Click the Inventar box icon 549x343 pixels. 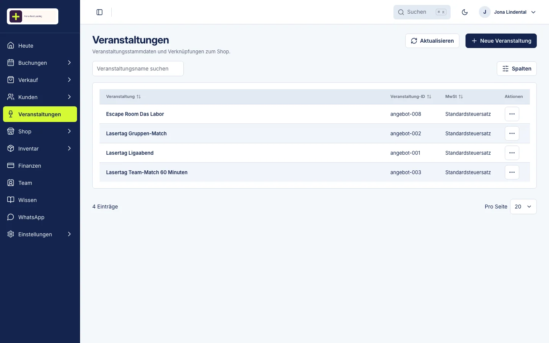click(11, 149)
